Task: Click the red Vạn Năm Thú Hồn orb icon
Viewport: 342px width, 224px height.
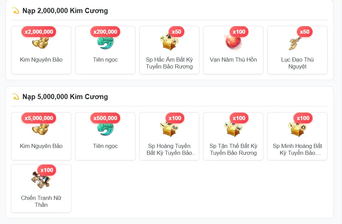Action: (x=233, y=42)
